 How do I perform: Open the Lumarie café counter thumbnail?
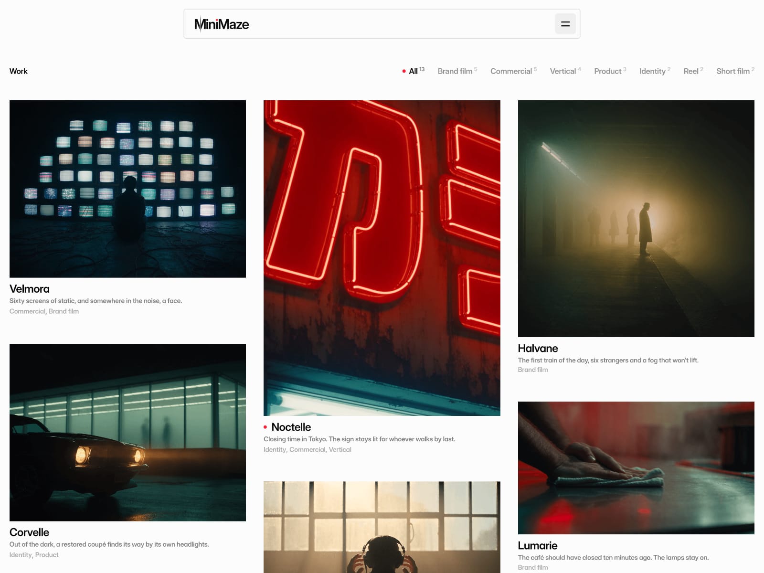click(636, 468)
